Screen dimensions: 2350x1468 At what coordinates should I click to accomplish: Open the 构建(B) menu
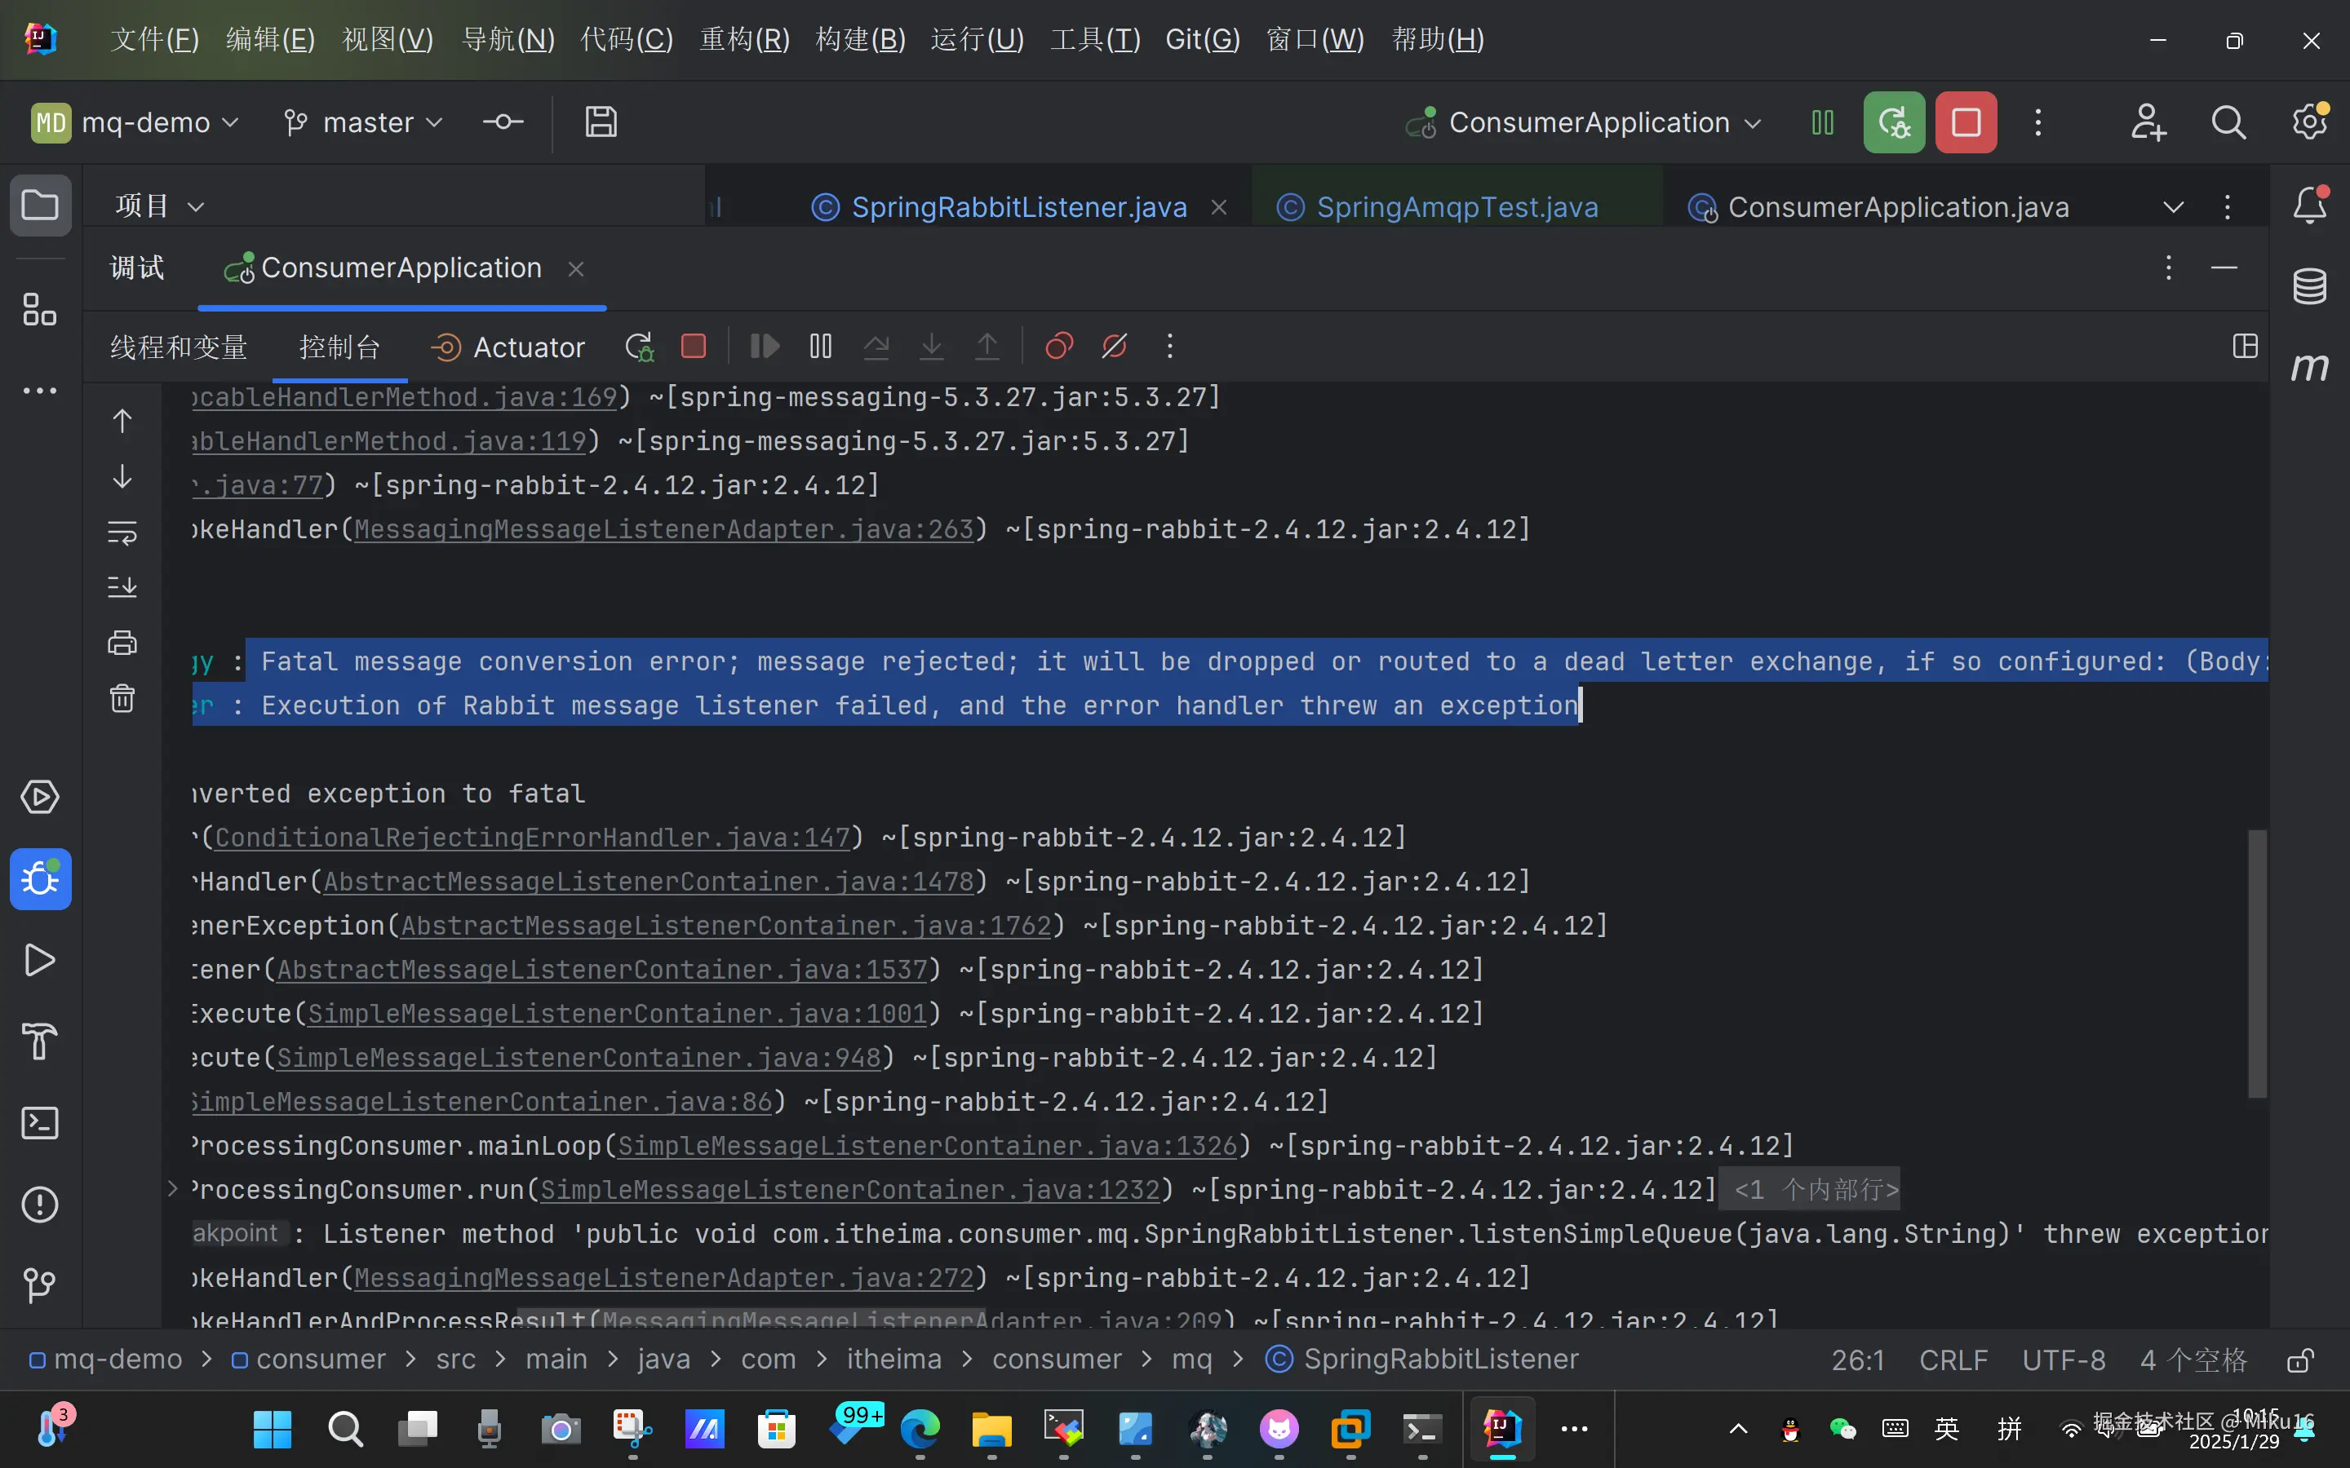point(860,40)
